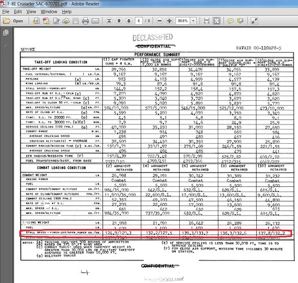Click the PERFORMANCE SUMMARY heading text
Viewport: 298px width, 283px height.
[157, 54]
